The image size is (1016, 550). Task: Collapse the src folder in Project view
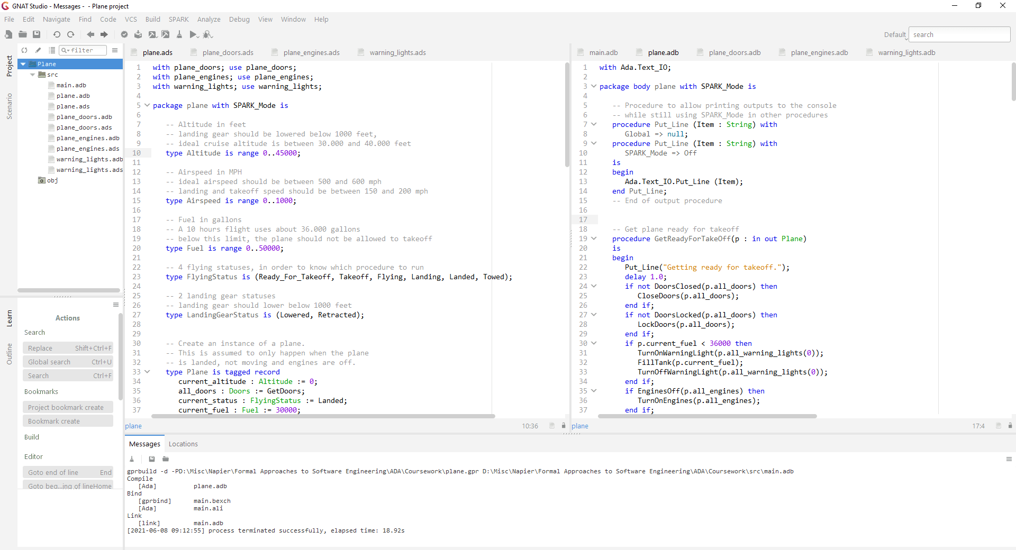tap(33, 75)
